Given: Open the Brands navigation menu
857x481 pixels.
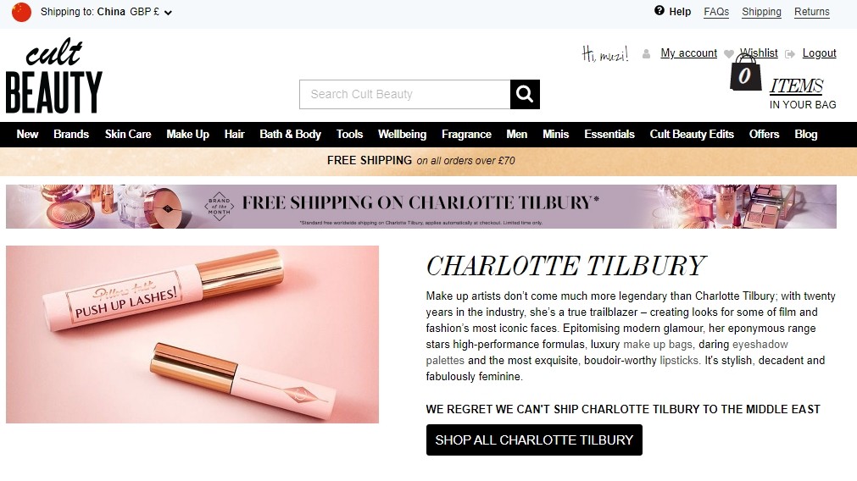Looking at the screenshot, I should tap(71, 135).
